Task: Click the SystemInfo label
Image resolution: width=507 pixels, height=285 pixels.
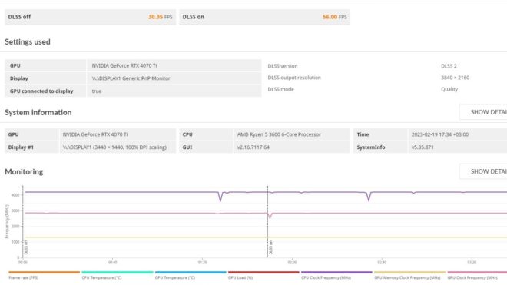Action: pyautogui.click(x=371, y=147)
